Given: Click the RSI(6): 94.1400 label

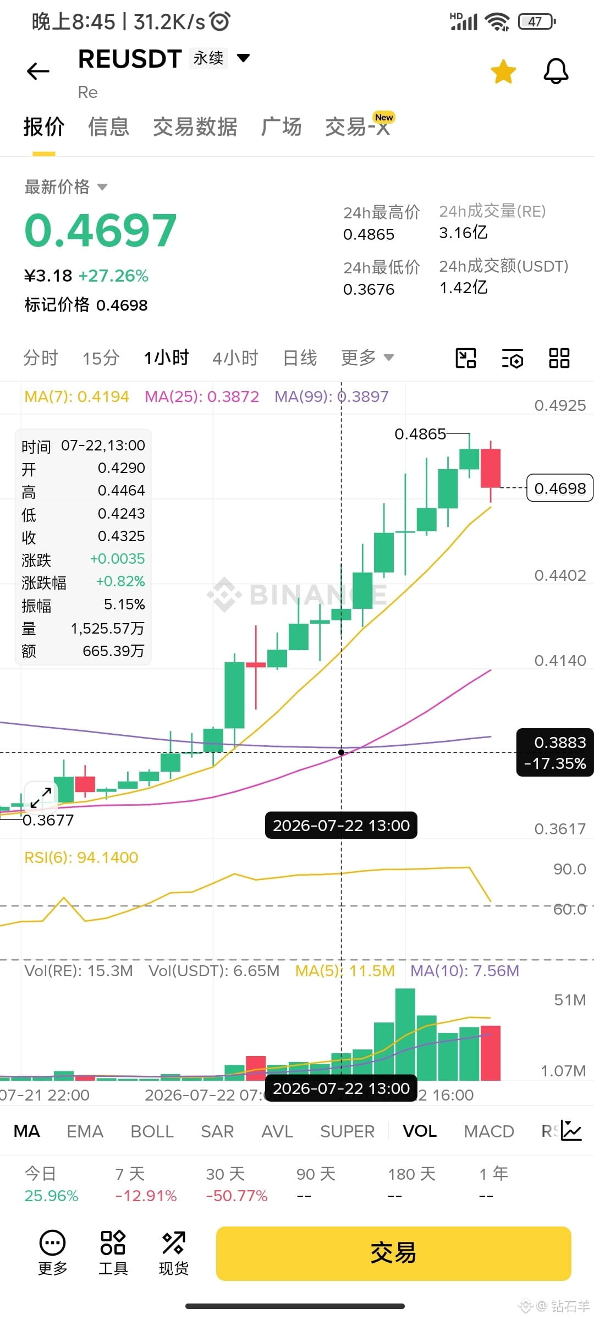Looking at the screenshot, I should point(81,857).
